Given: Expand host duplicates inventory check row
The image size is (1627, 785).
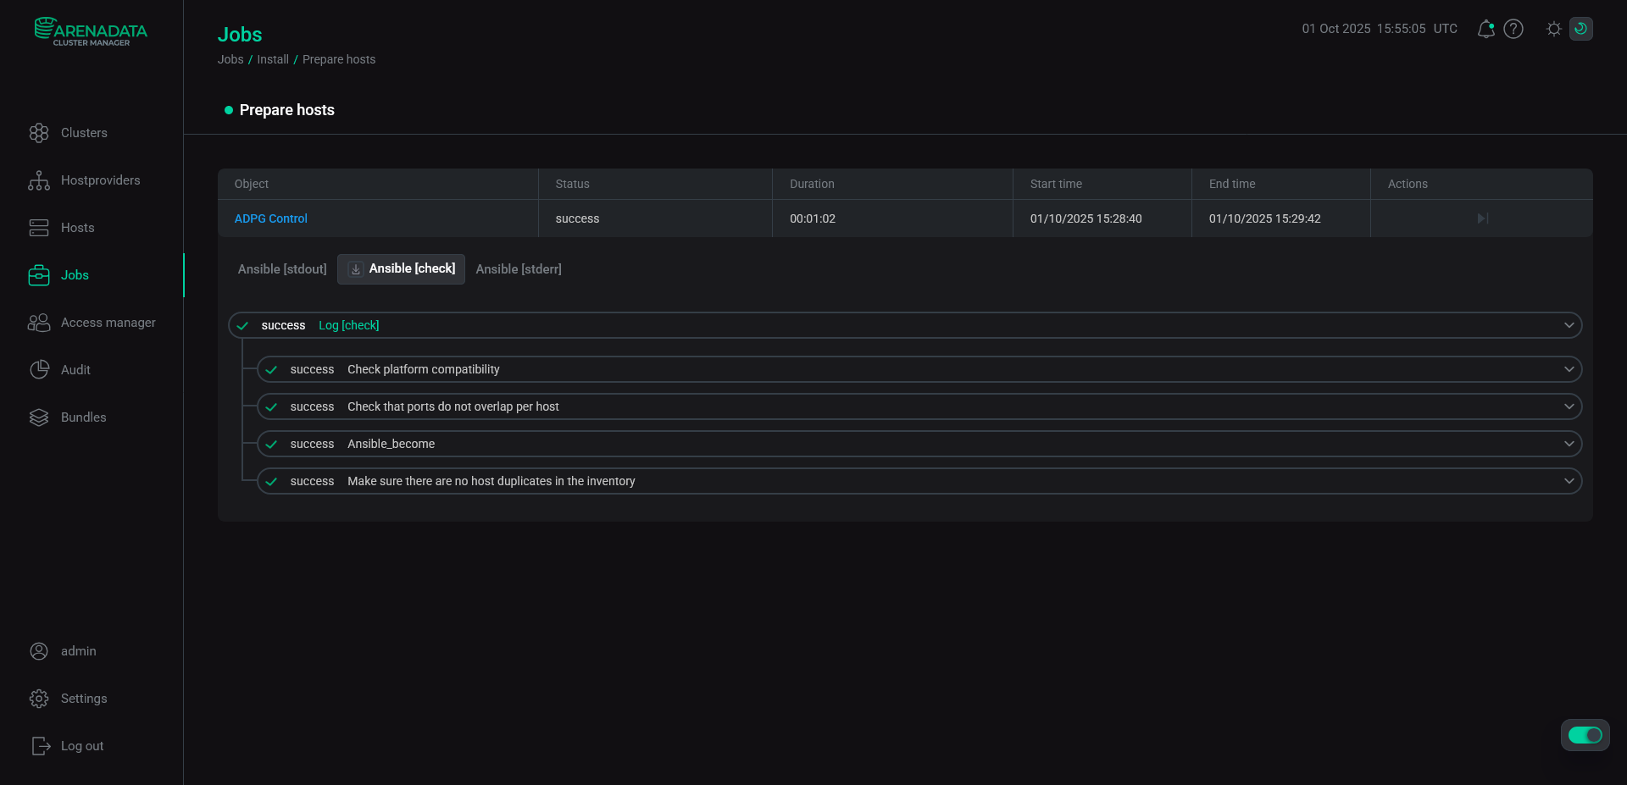Looking at the screenshot, I should pyautogui.click(x=1569, y=481).
